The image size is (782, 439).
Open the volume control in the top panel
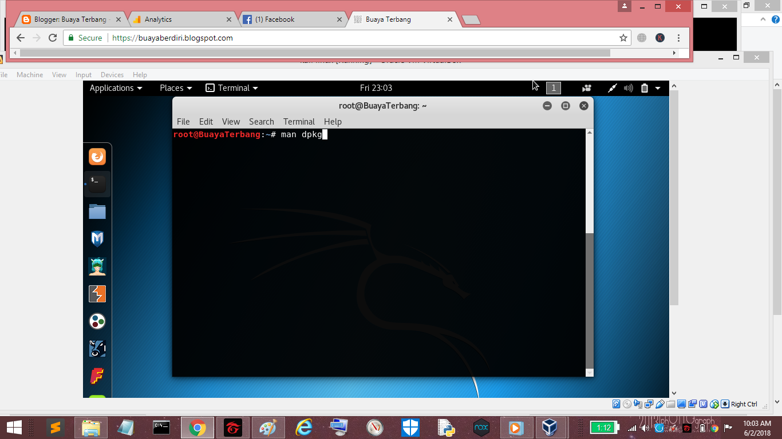pyautogui.click(x=628, y=87)
